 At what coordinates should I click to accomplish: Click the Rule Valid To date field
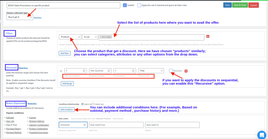coord(172,125)
